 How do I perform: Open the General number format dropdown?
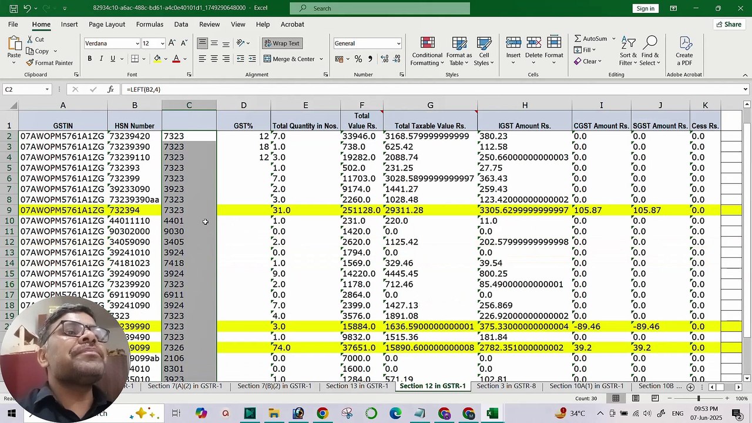click(x=398, y=43)
